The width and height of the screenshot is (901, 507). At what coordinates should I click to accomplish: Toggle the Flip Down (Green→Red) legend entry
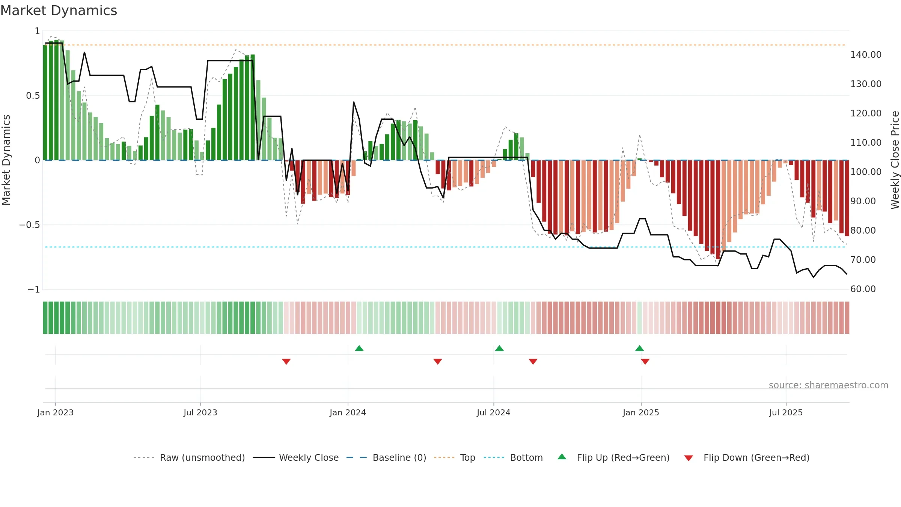coord(746,457)
